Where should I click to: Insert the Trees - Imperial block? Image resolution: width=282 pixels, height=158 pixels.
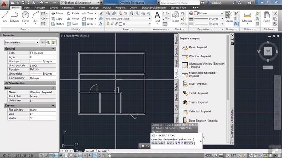(195, 102)
